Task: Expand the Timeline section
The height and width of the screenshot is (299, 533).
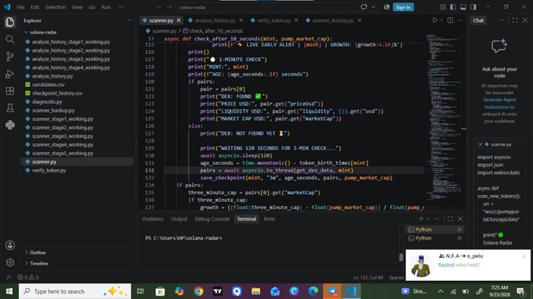Action: pos(38,263)
